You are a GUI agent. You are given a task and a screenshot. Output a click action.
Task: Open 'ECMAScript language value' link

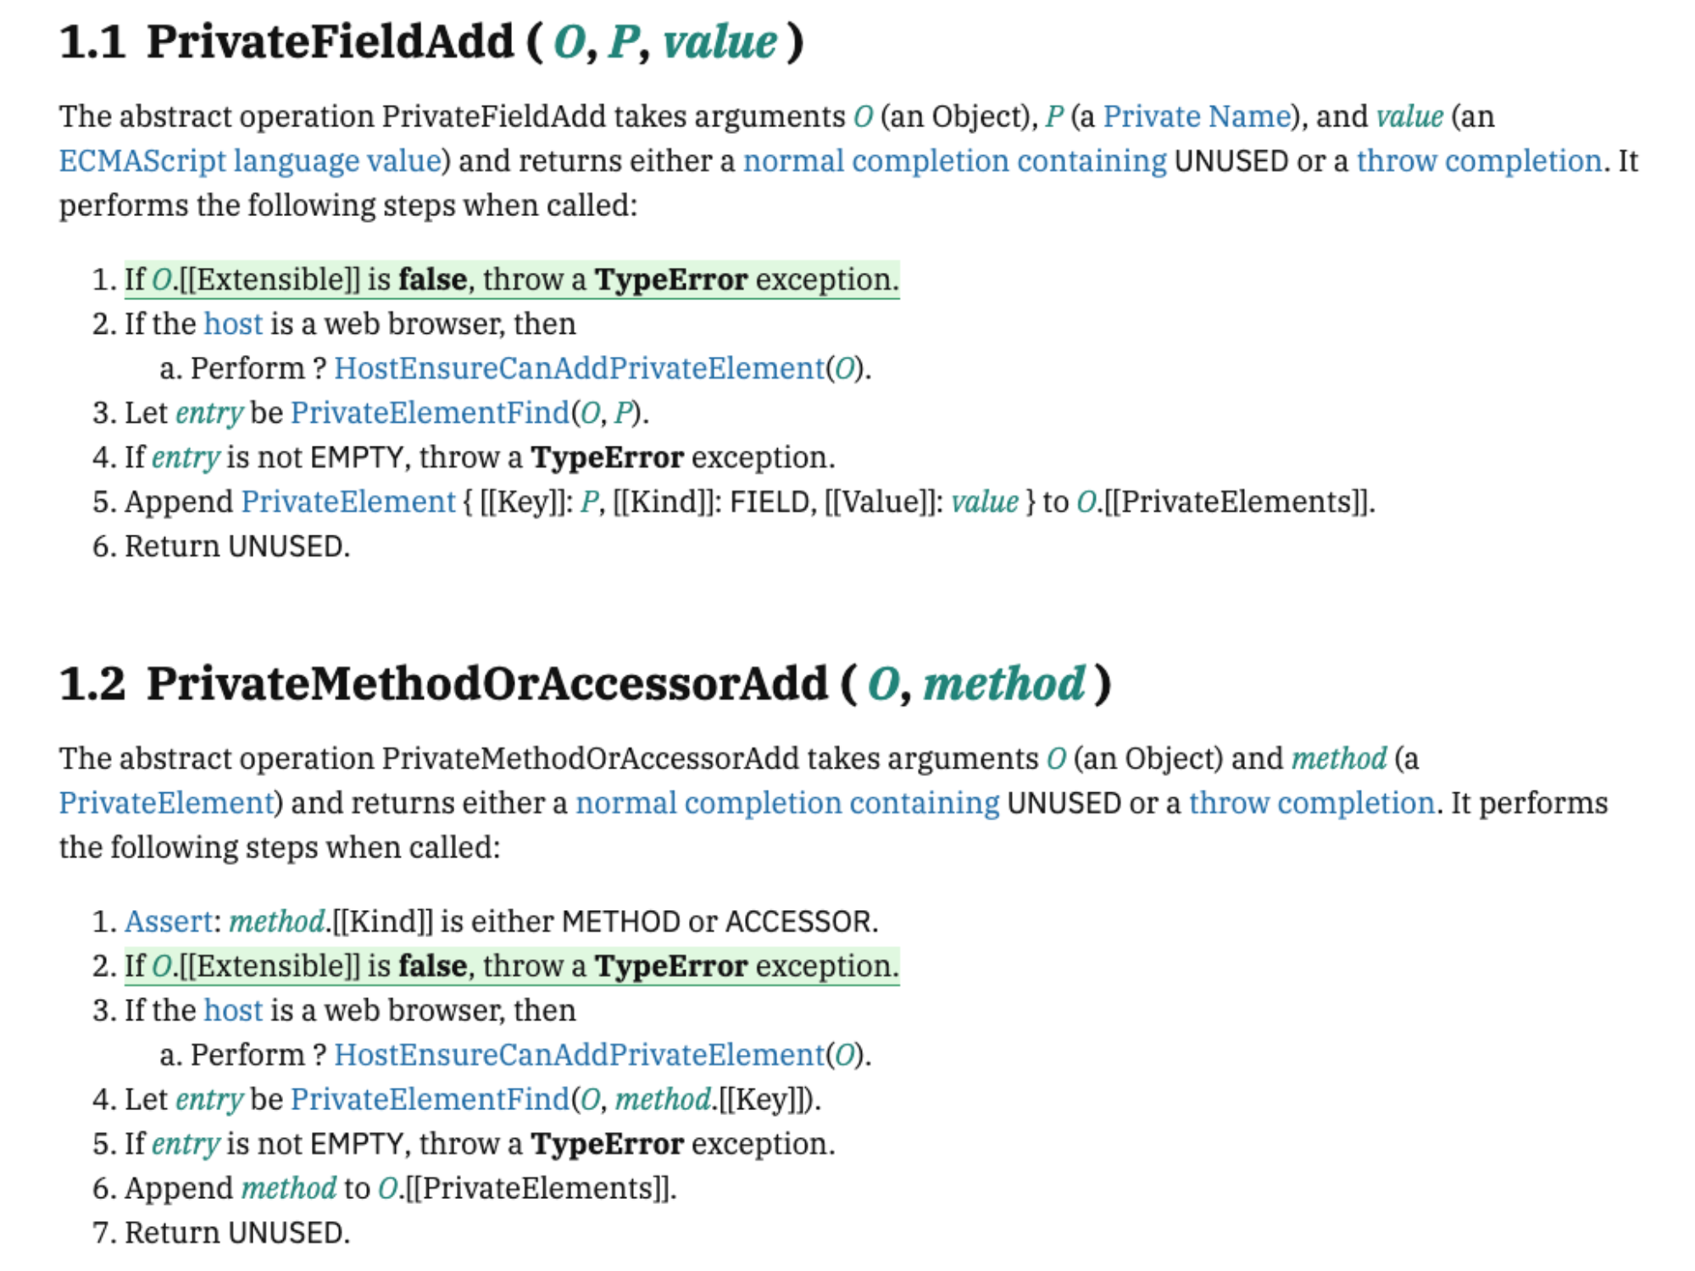[x=250, y=161]
